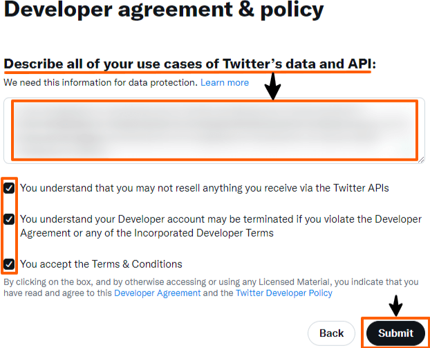Click the black arrow above the Submit button

coord(395,306)
